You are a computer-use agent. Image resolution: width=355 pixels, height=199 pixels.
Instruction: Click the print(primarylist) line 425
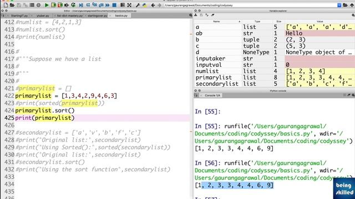pyautogui.click(x=45, y=118)
